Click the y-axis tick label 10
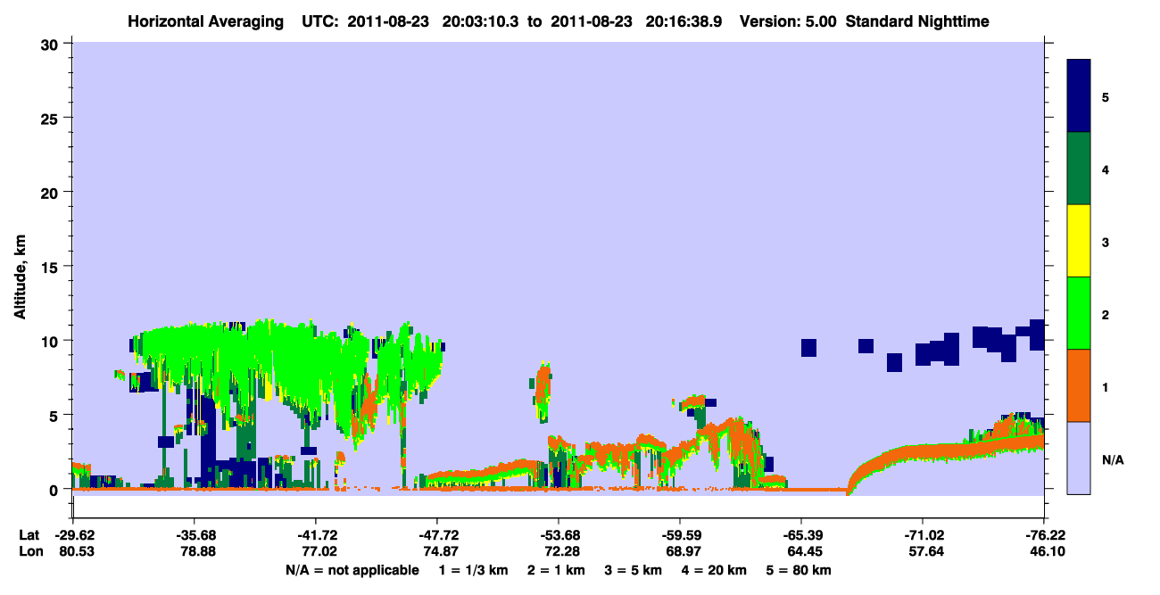The height and width of the screenshot is (595, 1160). coord(52,341)
